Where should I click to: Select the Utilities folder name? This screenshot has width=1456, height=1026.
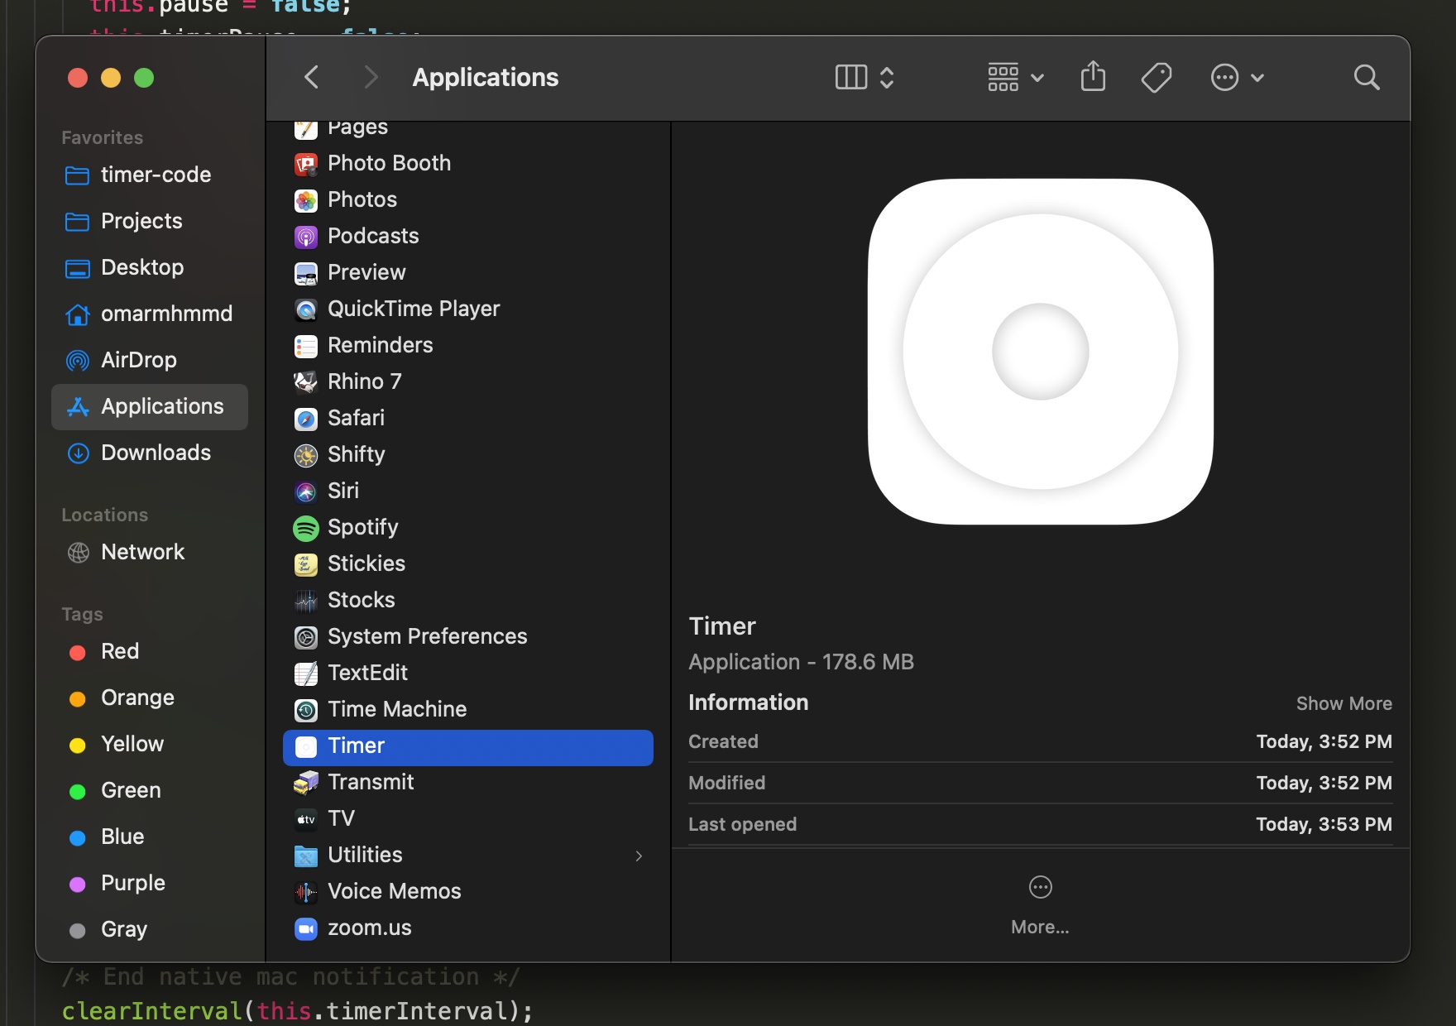tap(365, 855)
